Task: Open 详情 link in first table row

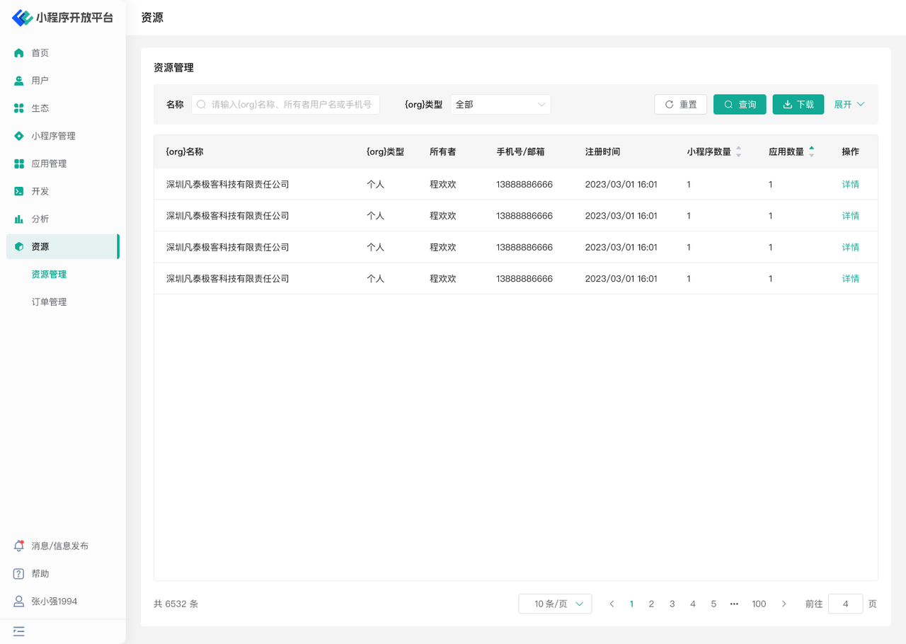Action: click(x=850, y=185)
